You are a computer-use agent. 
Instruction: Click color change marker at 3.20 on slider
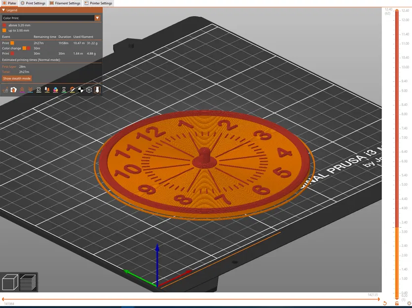coord(397,227)
